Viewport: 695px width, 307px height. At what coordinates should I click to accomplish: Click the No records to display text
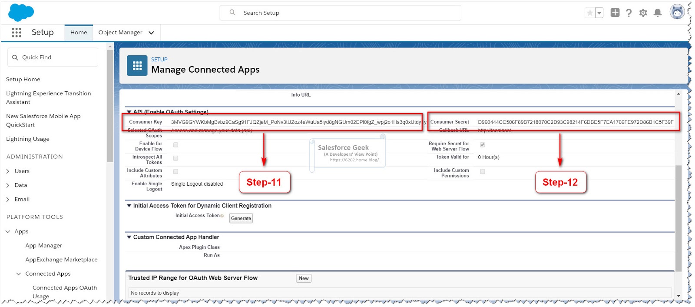pos(155,293)
